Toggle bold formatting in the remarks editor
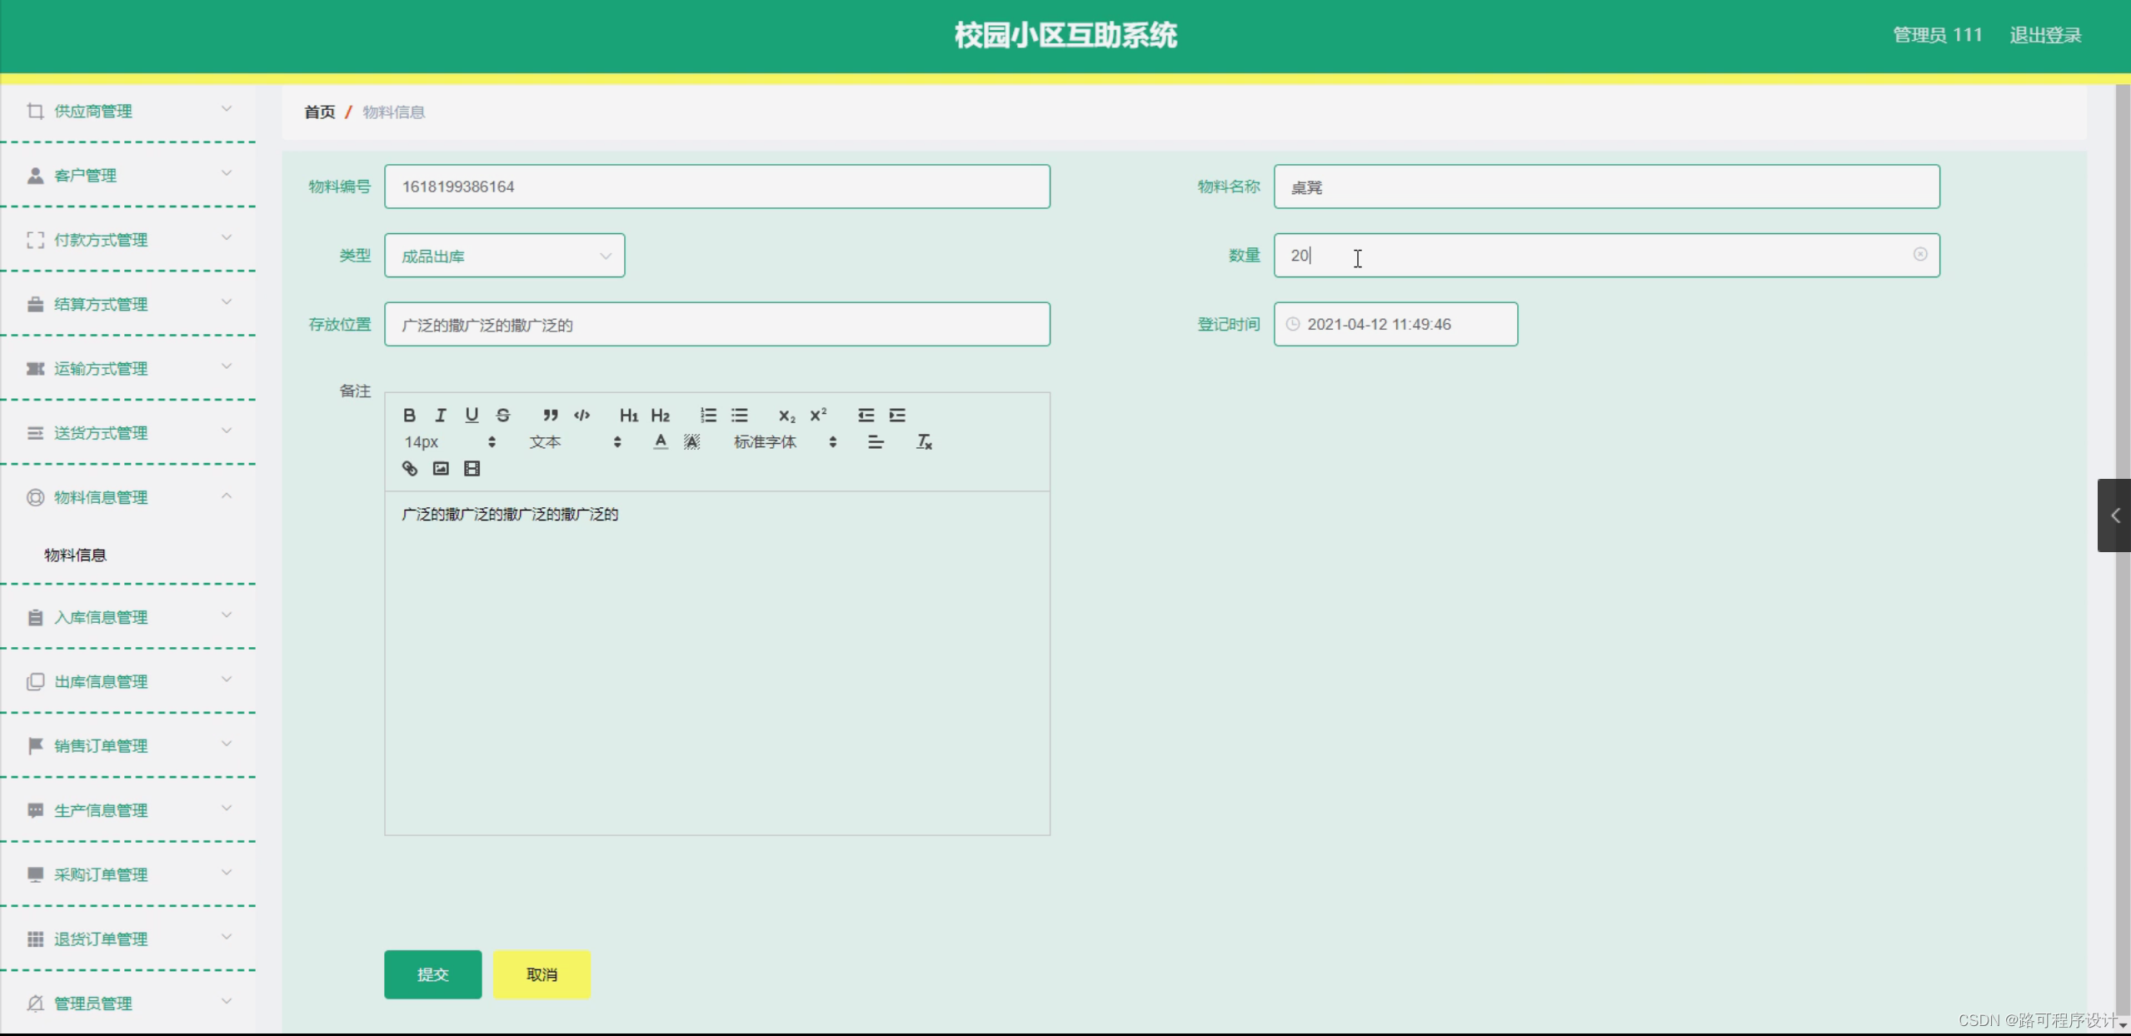 [x=410, y=415]
